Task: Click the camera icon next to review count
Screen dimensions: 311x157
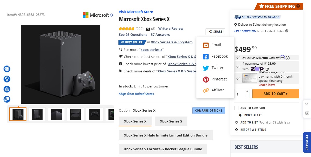Action: pyautogui.click(x=147, y=29)
